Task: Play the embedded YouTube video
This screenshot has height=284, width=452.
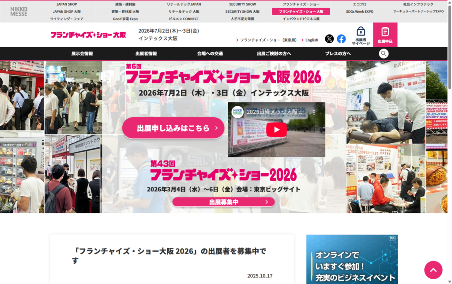Action: (x=276, y=130)
